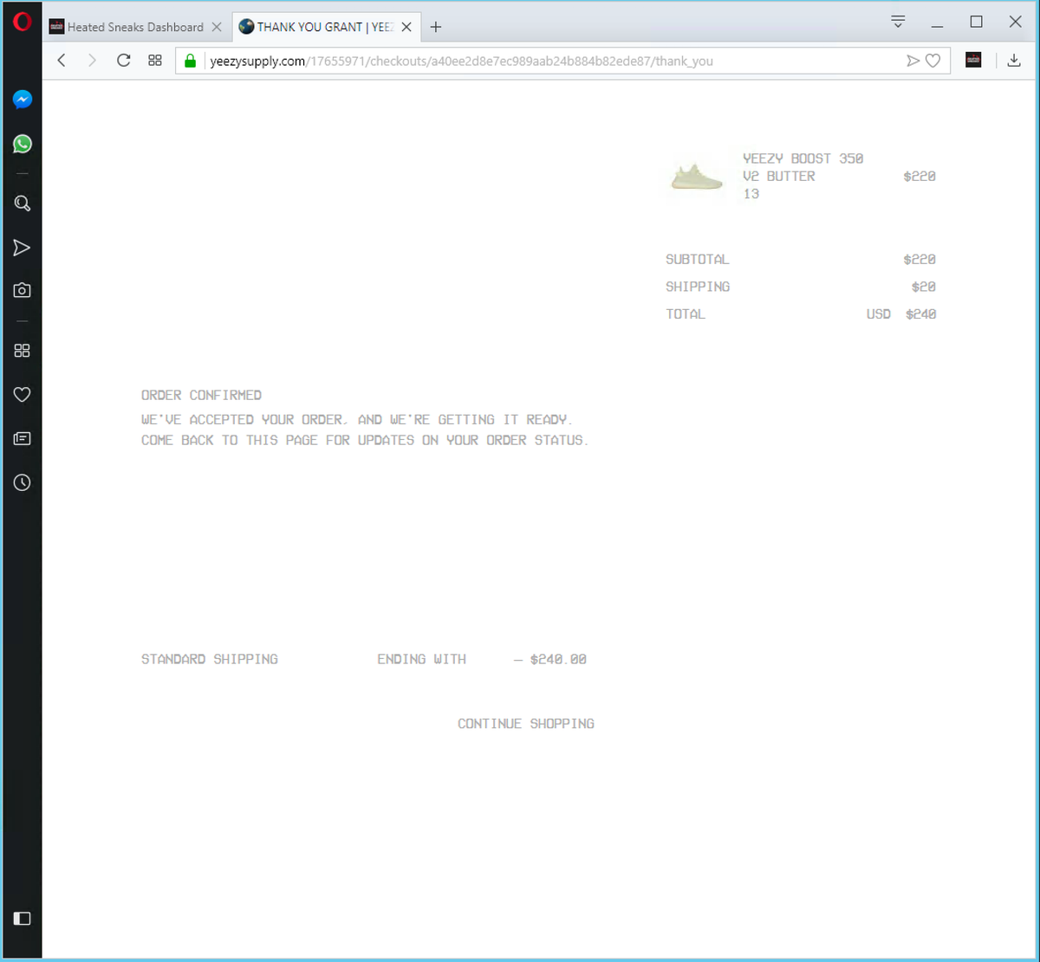Open the downloads panel in the toolbar
This screenshot has height=962, width=1040.
point(1014,61)
